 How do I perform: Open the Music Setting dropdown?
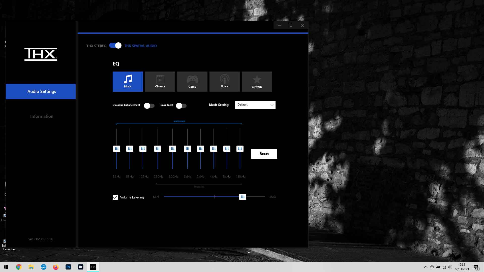[x=255, y=105]
